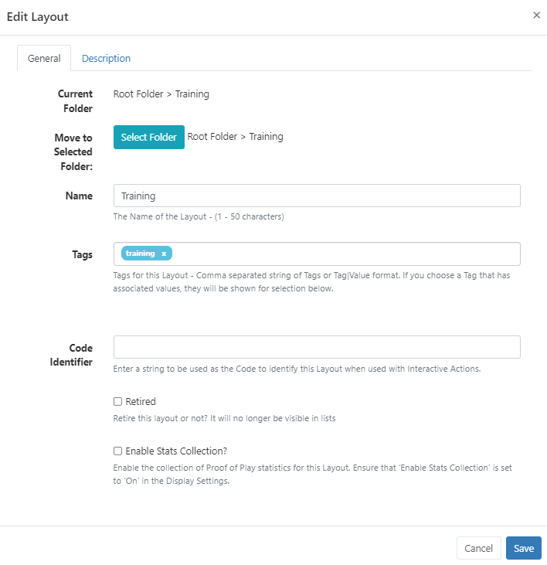Save the layout changes
Viewport: 547px width, 565px height.
(523, 548)
